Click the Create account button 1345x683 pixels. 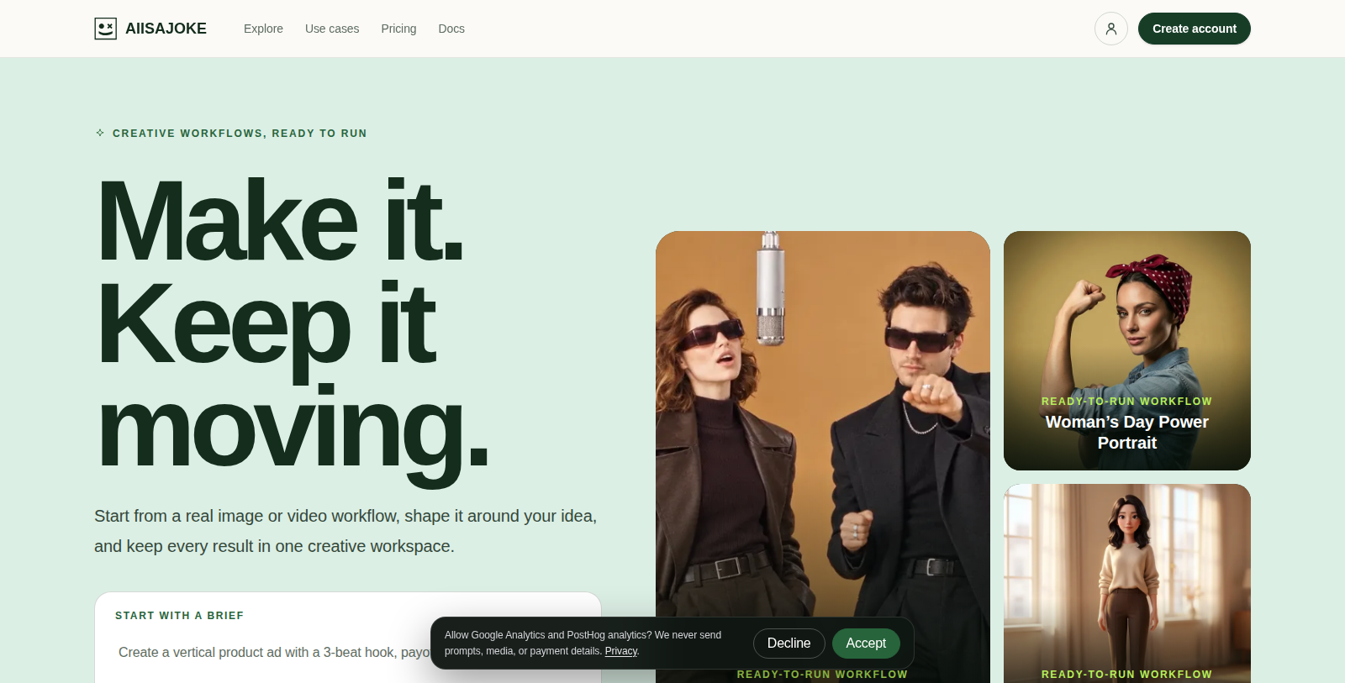pyautogui.click(x=1194, y=29)
